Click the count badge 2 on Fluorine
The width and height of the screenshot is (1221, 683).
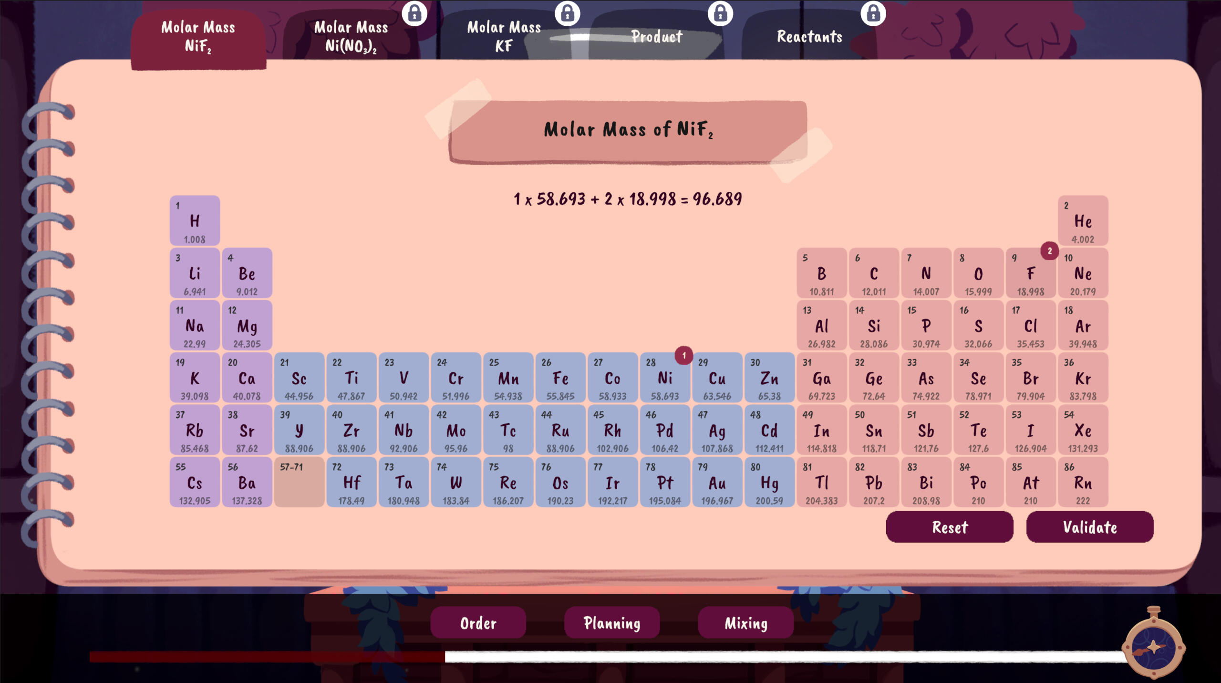tap(1049, 251)
